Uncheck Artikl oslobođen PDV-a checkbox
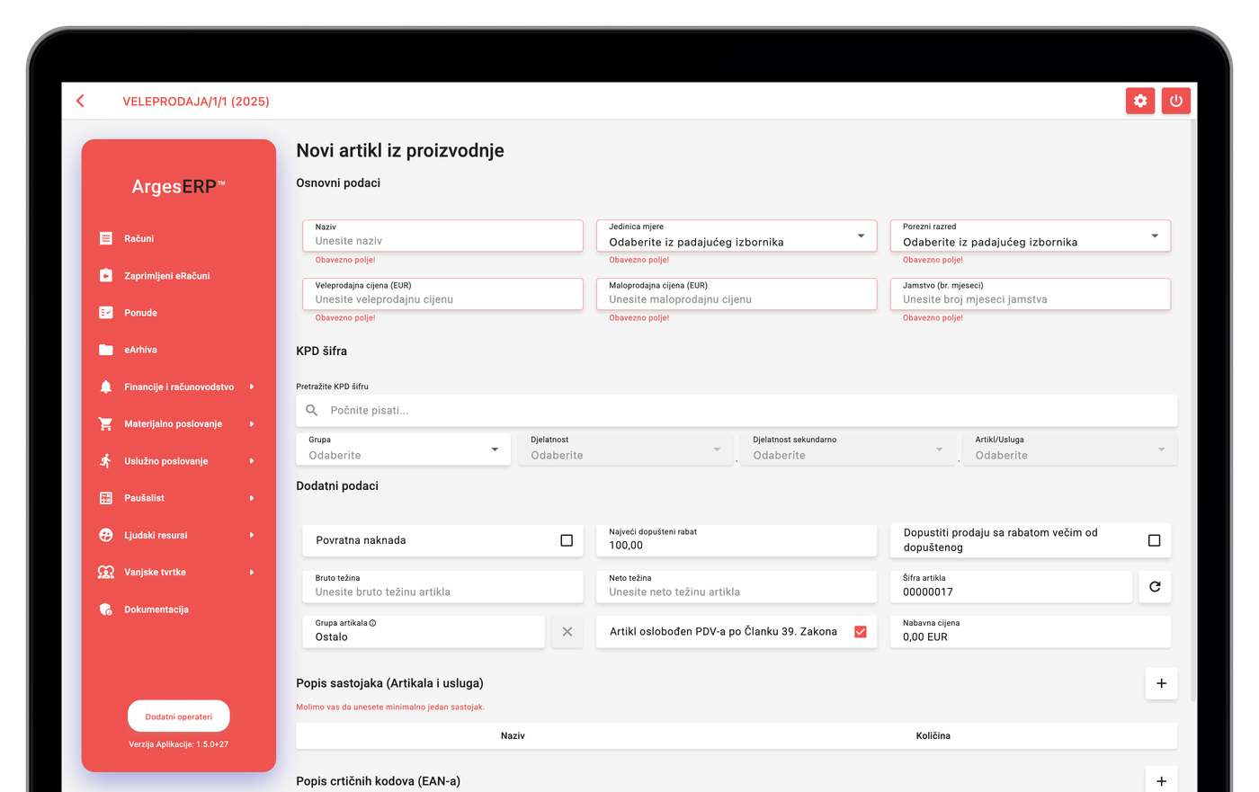Viewport: 1259px width, 792px height. coord(861,632)
